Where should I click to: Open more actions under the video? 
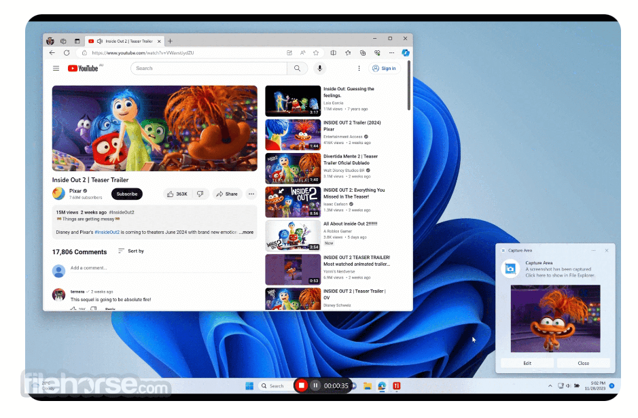click(251, 194)
